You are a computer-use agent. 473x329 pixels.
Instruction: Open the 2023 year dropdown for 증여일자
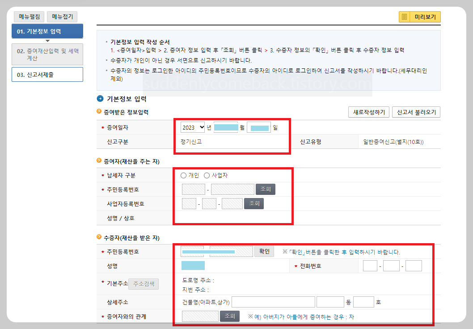(x=192, y=127)
